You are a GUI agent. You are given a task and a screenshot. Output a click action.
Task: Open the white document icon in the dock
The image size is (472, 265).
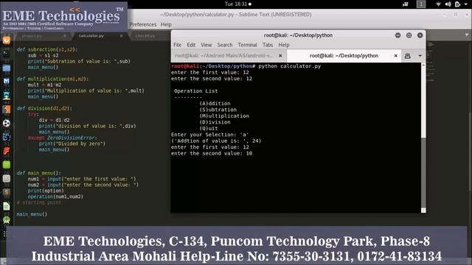pyautogui.click(x=7, y=206)
